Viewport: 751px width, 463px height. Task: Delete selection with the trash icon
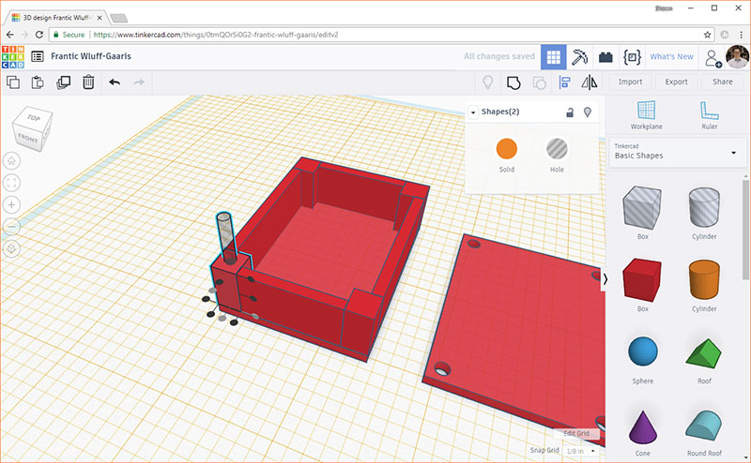click(x=88, y=82)
